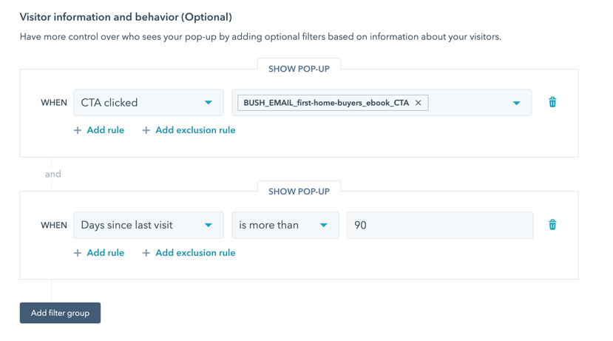Click the Visitor information and behavior heading

[126, 17]
